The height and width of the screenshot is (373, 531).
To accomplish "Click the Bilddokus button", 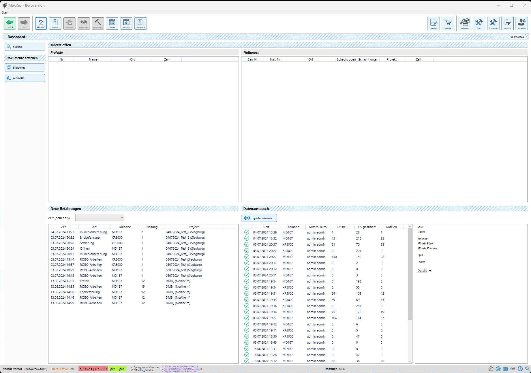I will tap(25, 67).
